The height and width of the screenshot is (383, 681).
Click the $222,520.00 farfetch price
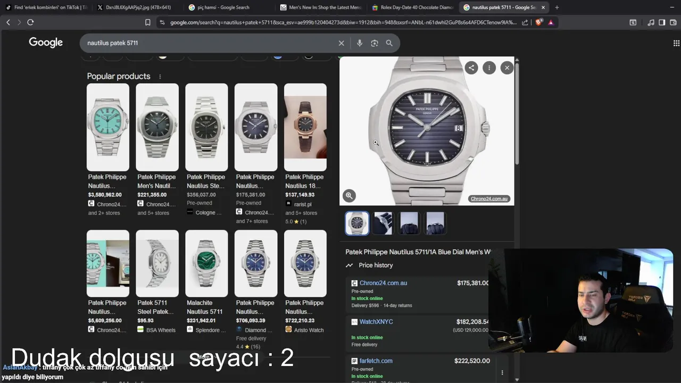472,361
